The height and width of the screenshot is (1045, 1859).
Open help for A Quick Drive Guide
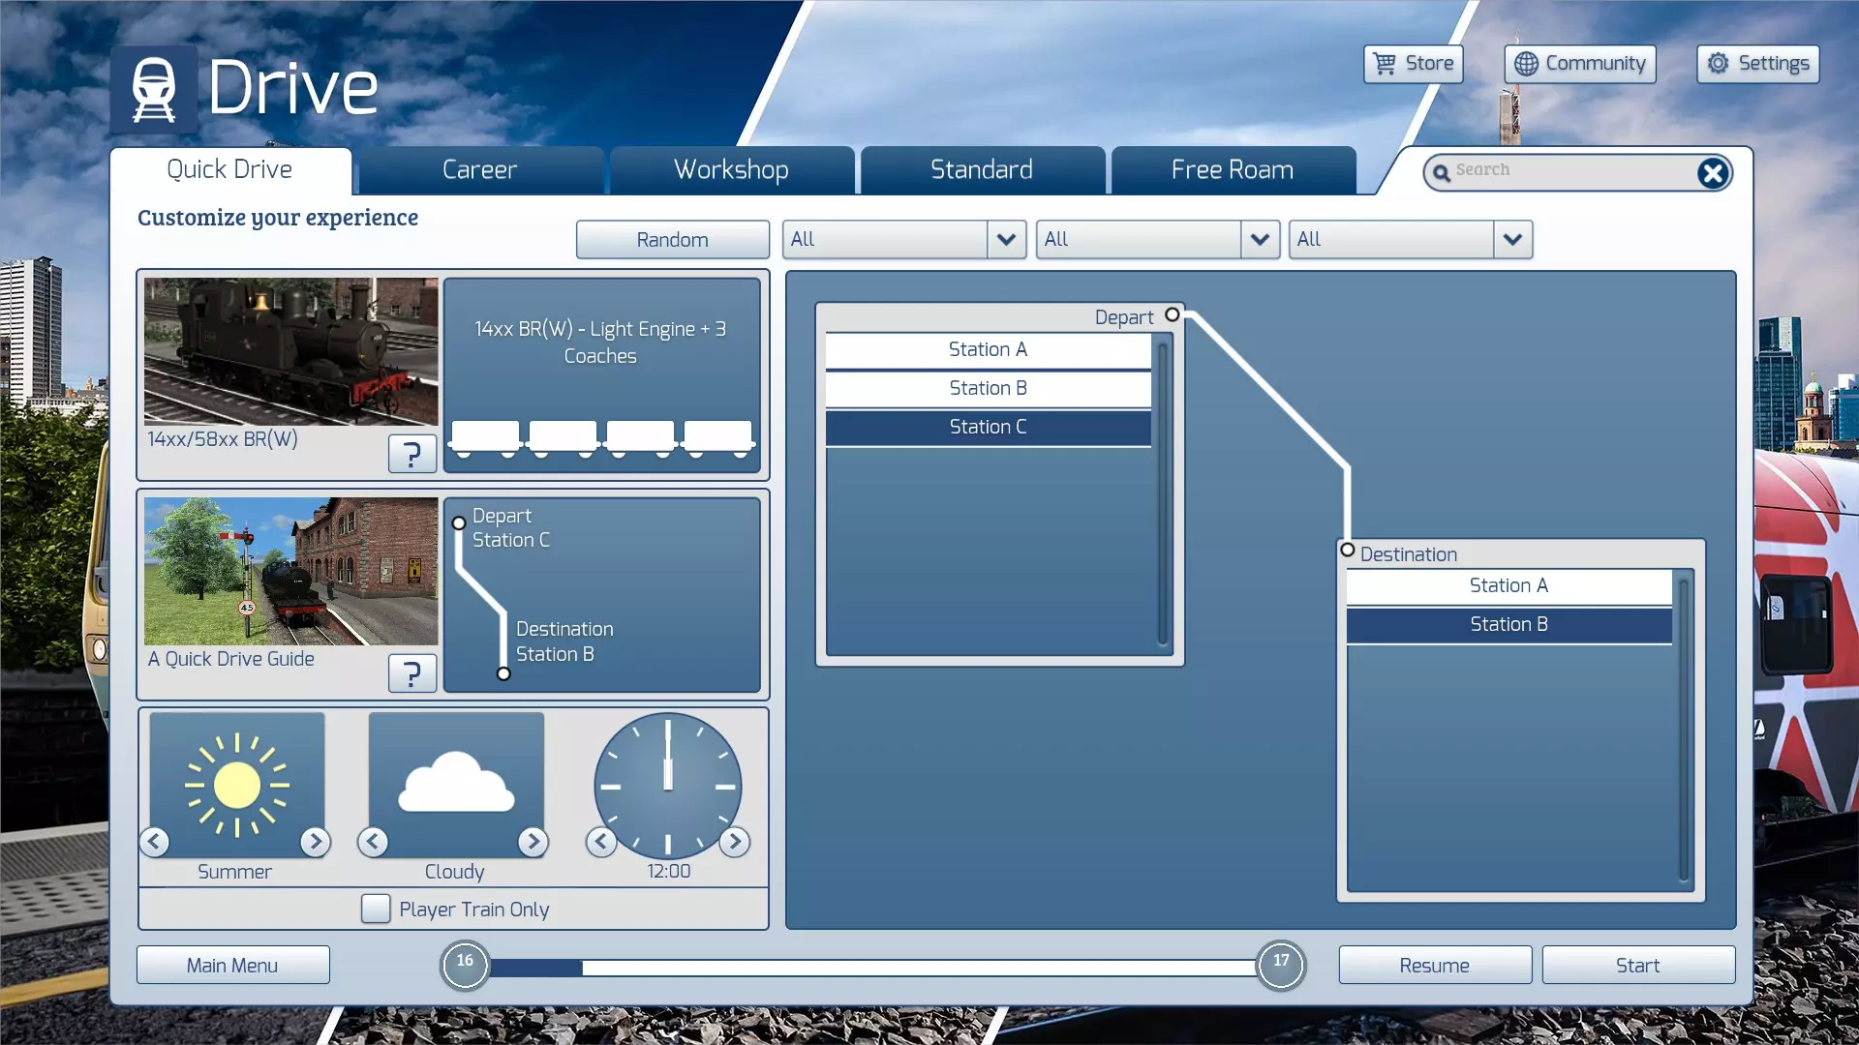tap(411, 673)
